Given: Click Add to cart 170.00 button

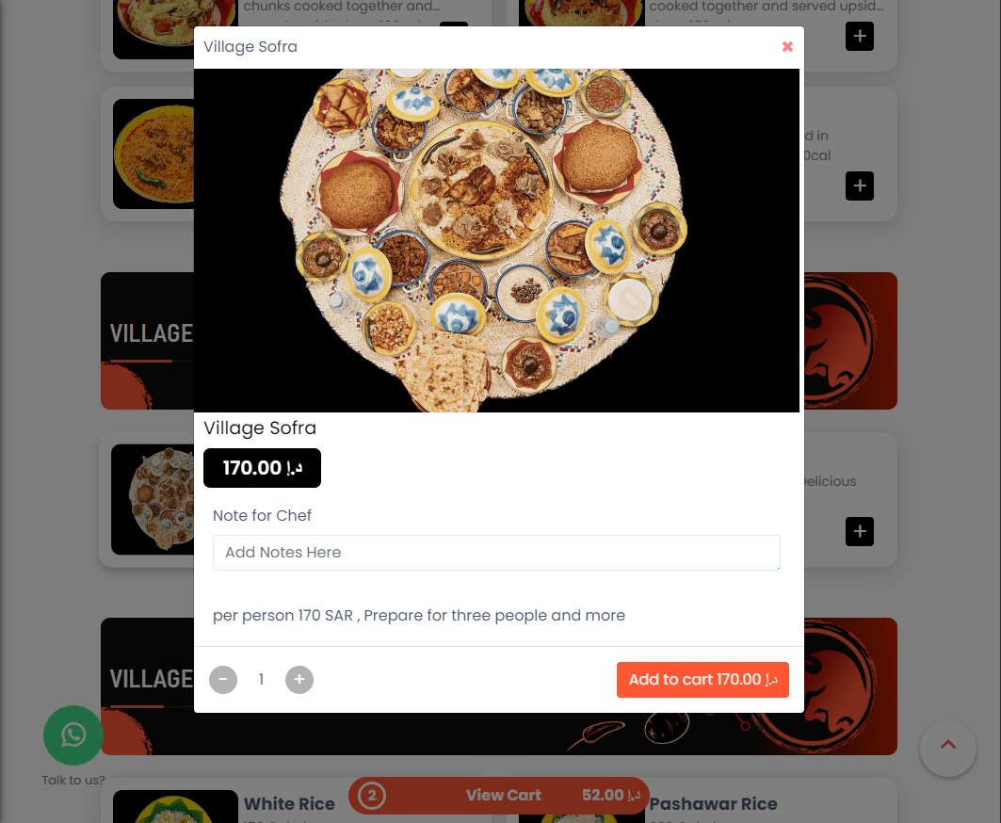Looking at the screenshot, I should [x=702, y=679].
